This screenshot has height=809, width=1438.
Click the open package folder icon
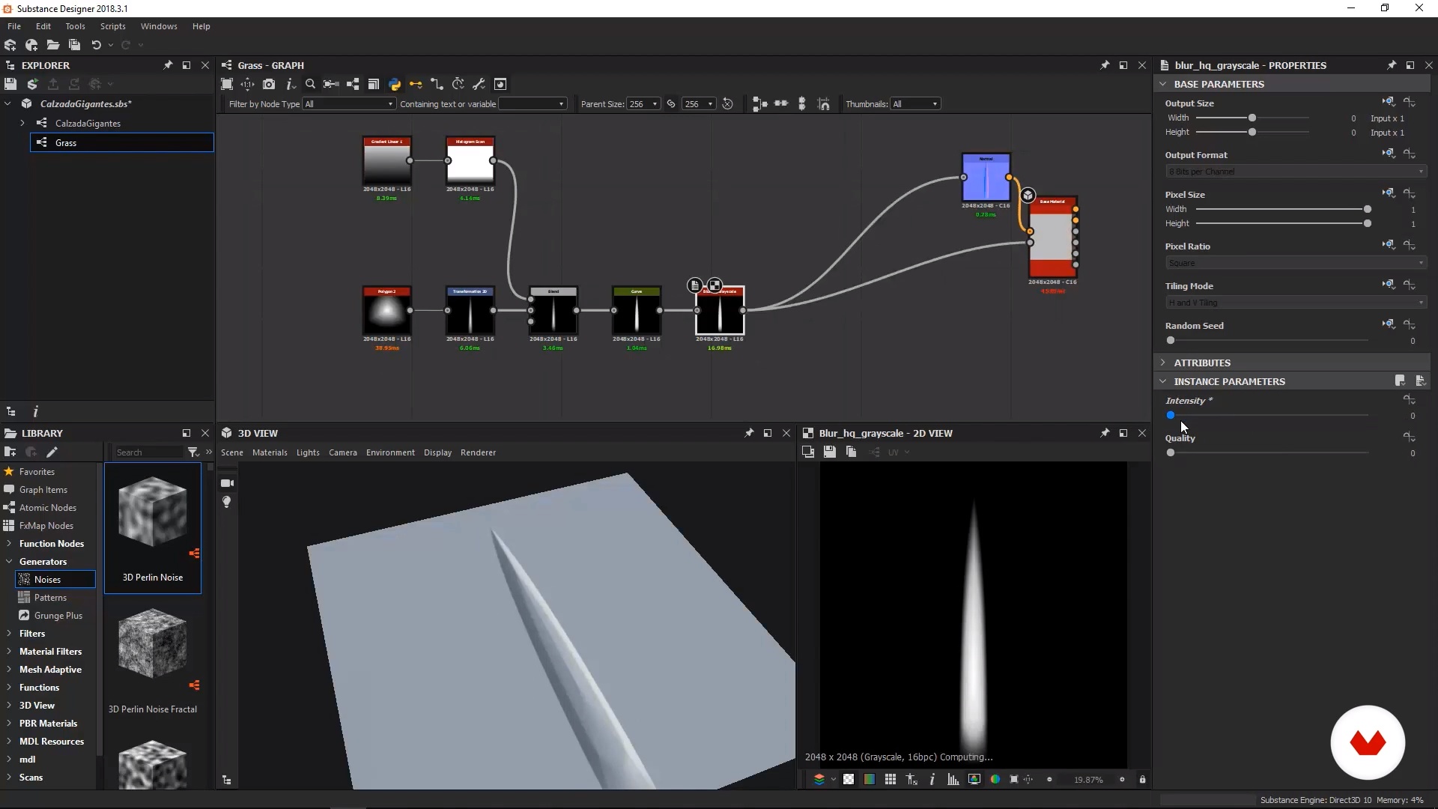pyautogui.click(x=52, y=45)
